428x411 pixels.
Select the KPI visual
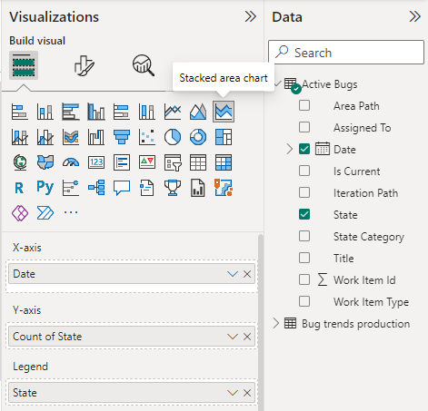147,162
